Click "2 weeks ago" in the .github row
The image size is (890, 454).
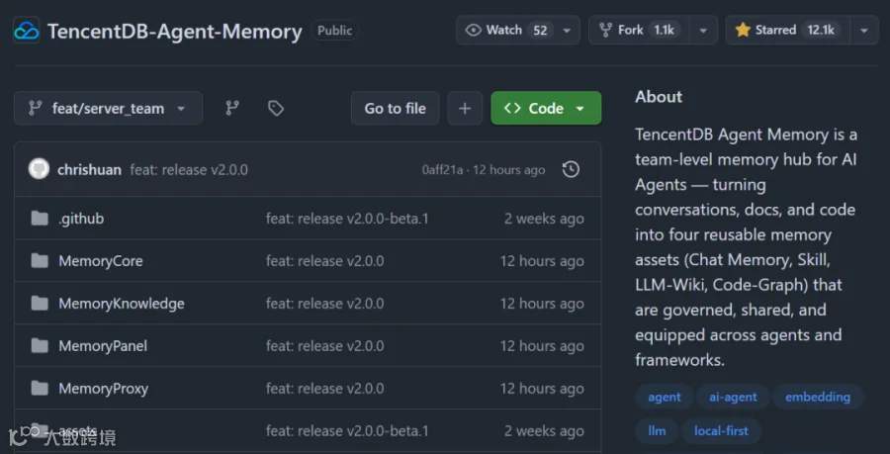tap(544, 219)
